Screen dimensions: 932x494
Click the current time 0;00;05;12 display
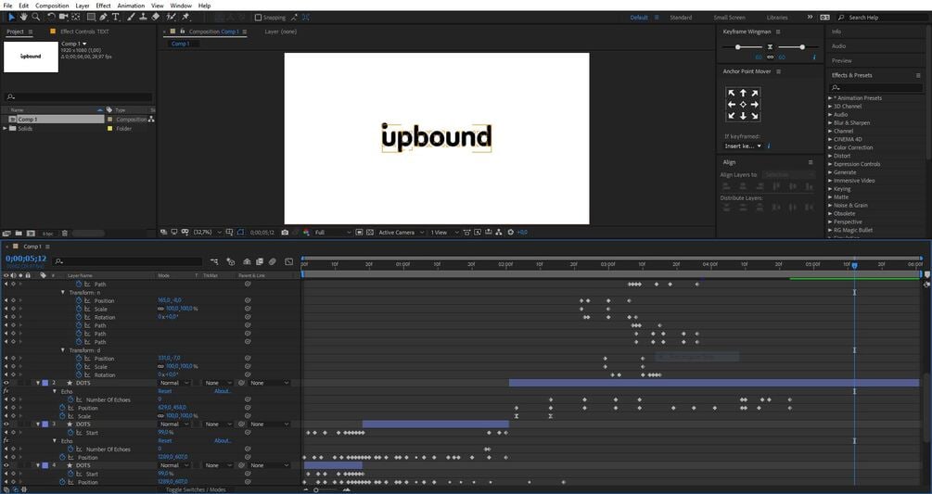[x=26, y=259]
